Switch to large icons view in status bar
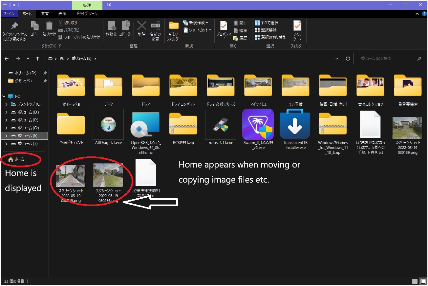Viewport: 428px width, 286px height. [x=423, y=281]
